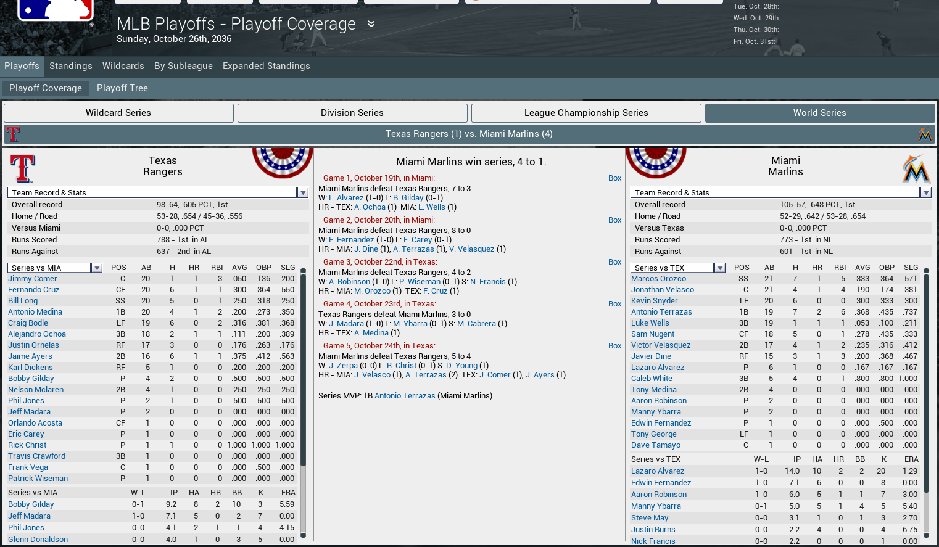Open Marlins Team Record & Stats dropdown

click(925, 193)
